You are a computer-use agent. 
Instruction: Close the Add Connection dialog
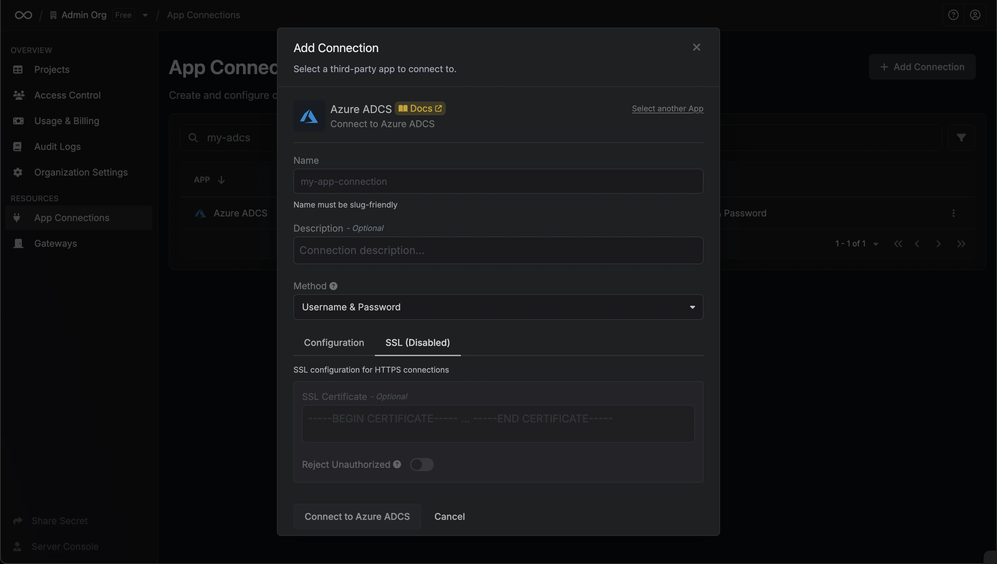coord(697,47)
